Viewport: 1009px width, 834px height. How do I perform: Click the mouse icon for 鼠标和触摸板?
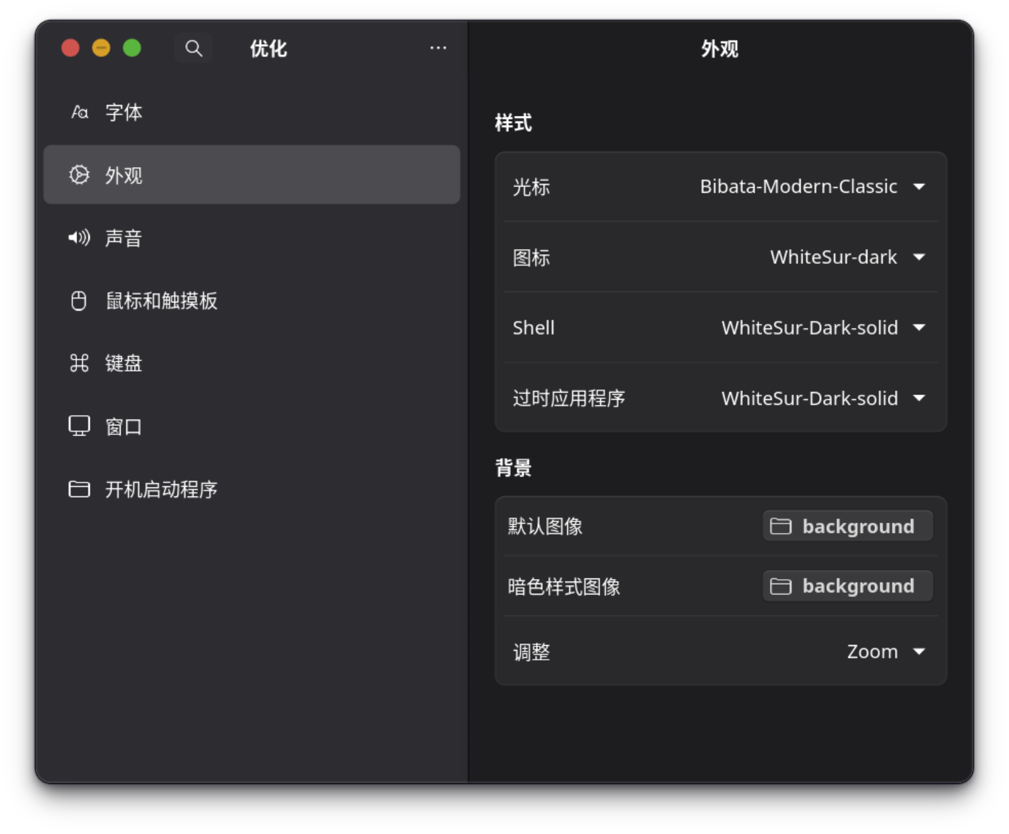point(79,300)
